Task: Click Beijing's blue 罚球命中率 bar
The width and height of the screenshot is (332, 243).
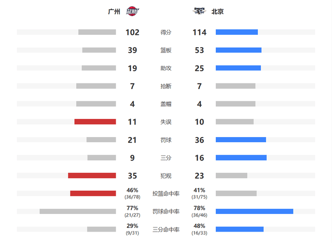Action: click(x=255, y=211)
